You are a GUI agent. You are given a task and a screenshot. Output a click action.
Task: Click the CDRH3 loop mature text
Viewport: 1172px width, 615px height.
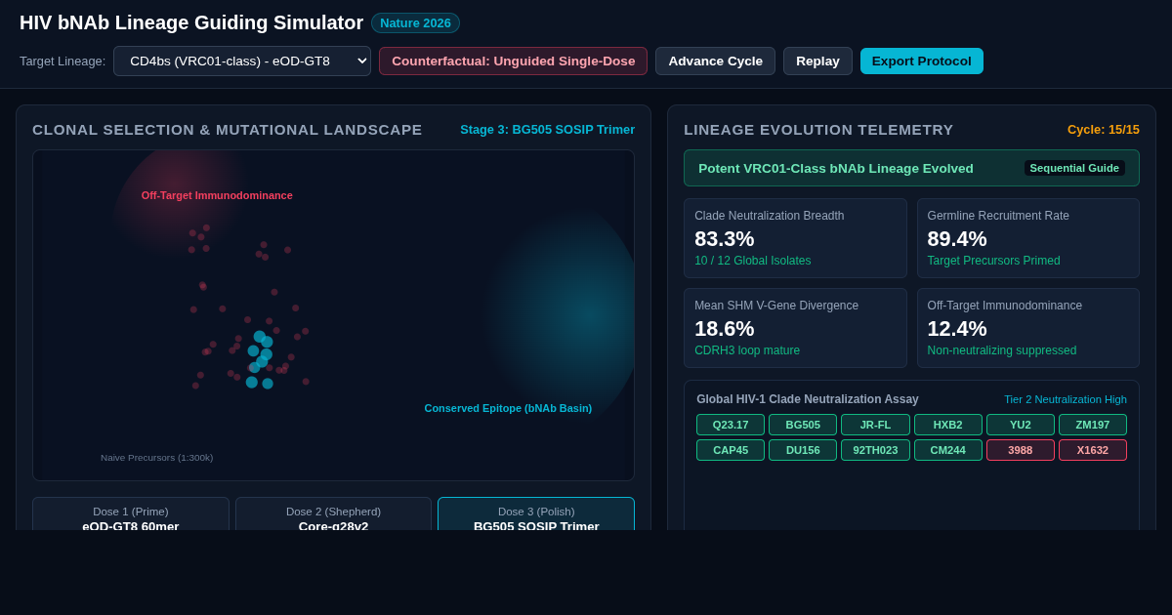[x=747, y=350]
